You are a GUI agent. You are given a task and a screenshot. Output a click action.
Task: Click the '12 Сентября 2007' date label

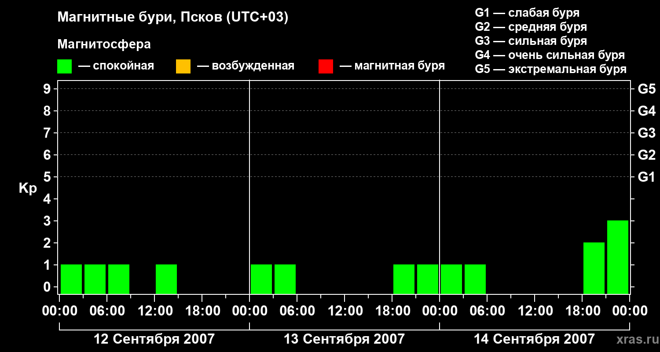click(x=154, y=339)
